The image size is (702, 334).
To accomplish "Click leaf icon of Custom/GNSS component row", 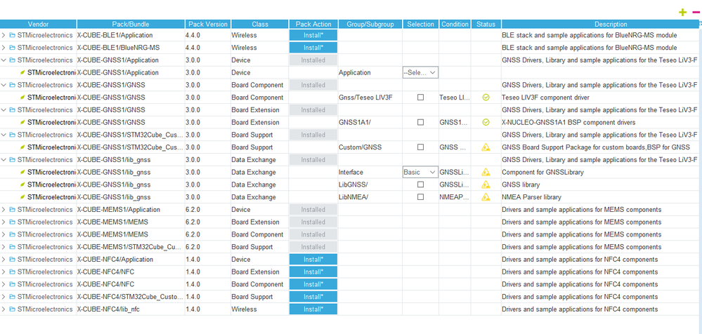I will coord(22,147).
